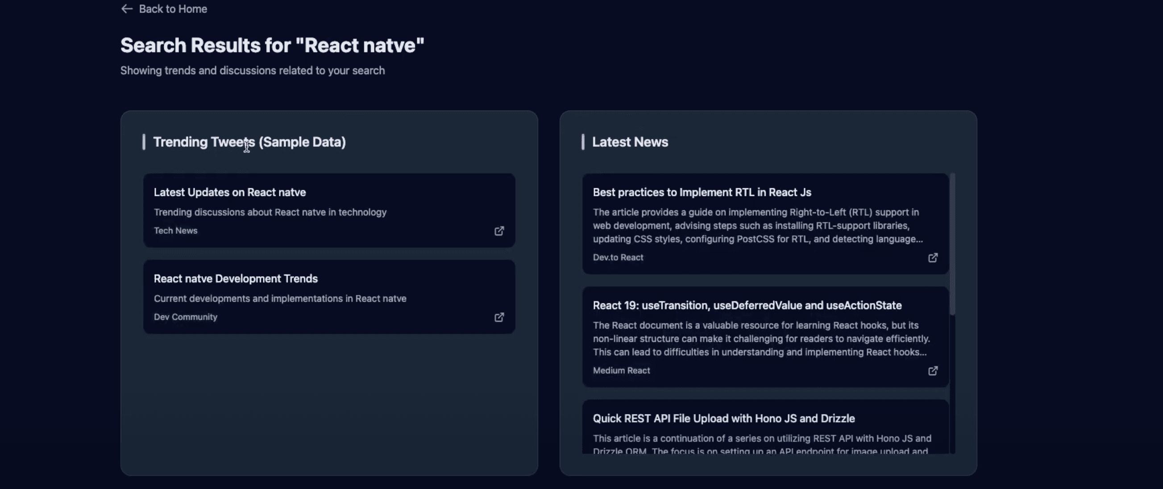Open external link icon on React 19 article card

(933, 371)
